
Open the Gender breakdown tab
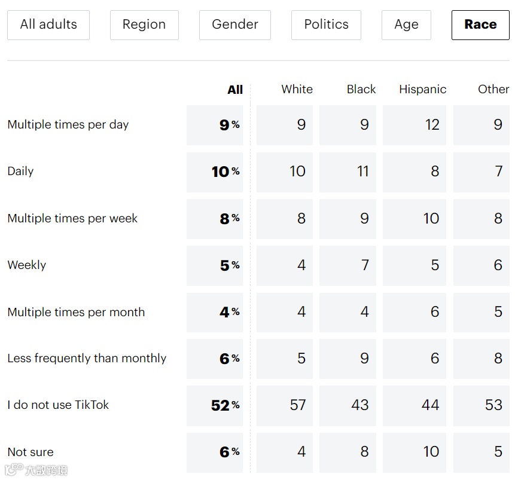pyautogui.click(x=235, y=25)
